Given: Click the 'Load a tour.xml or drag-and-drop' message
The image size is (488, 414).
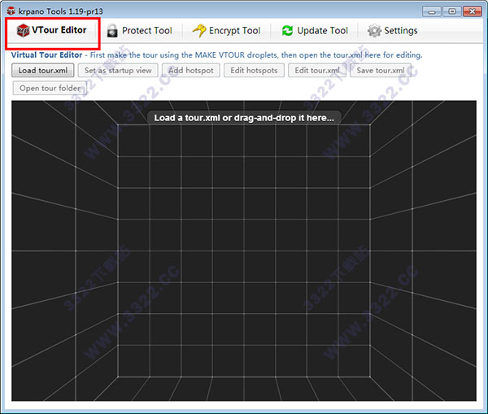Looking at the screenshot, I should (244, 118).
